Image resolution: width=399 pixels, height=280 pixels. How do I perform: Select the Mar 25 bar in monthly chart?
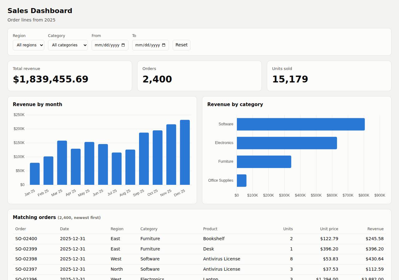[x=62, y=163]
